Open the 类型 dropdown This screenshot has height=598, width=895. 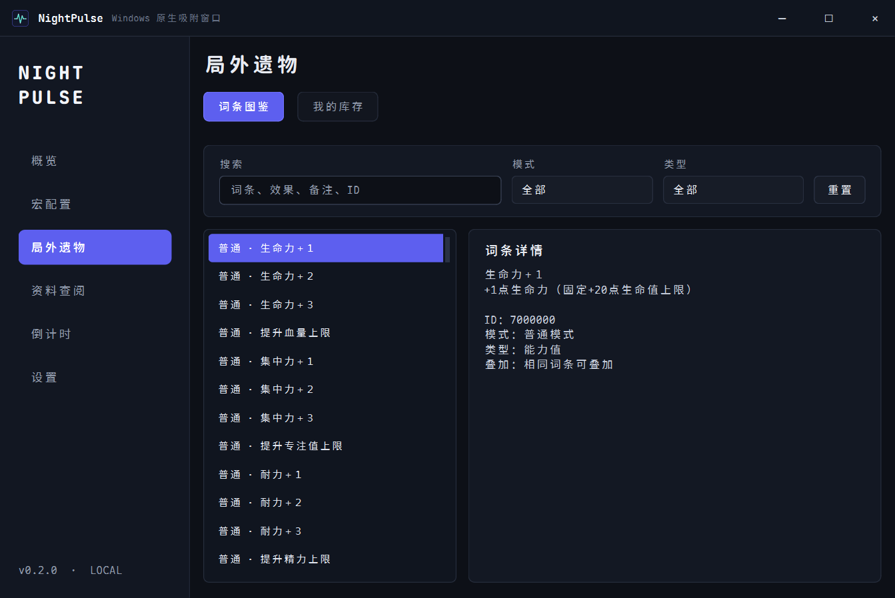click(x=734, y=190)
